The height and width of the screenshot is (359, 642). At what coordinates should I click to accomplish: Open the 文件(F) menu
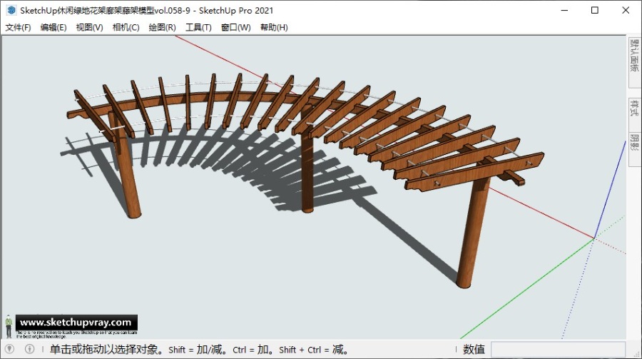18,27
